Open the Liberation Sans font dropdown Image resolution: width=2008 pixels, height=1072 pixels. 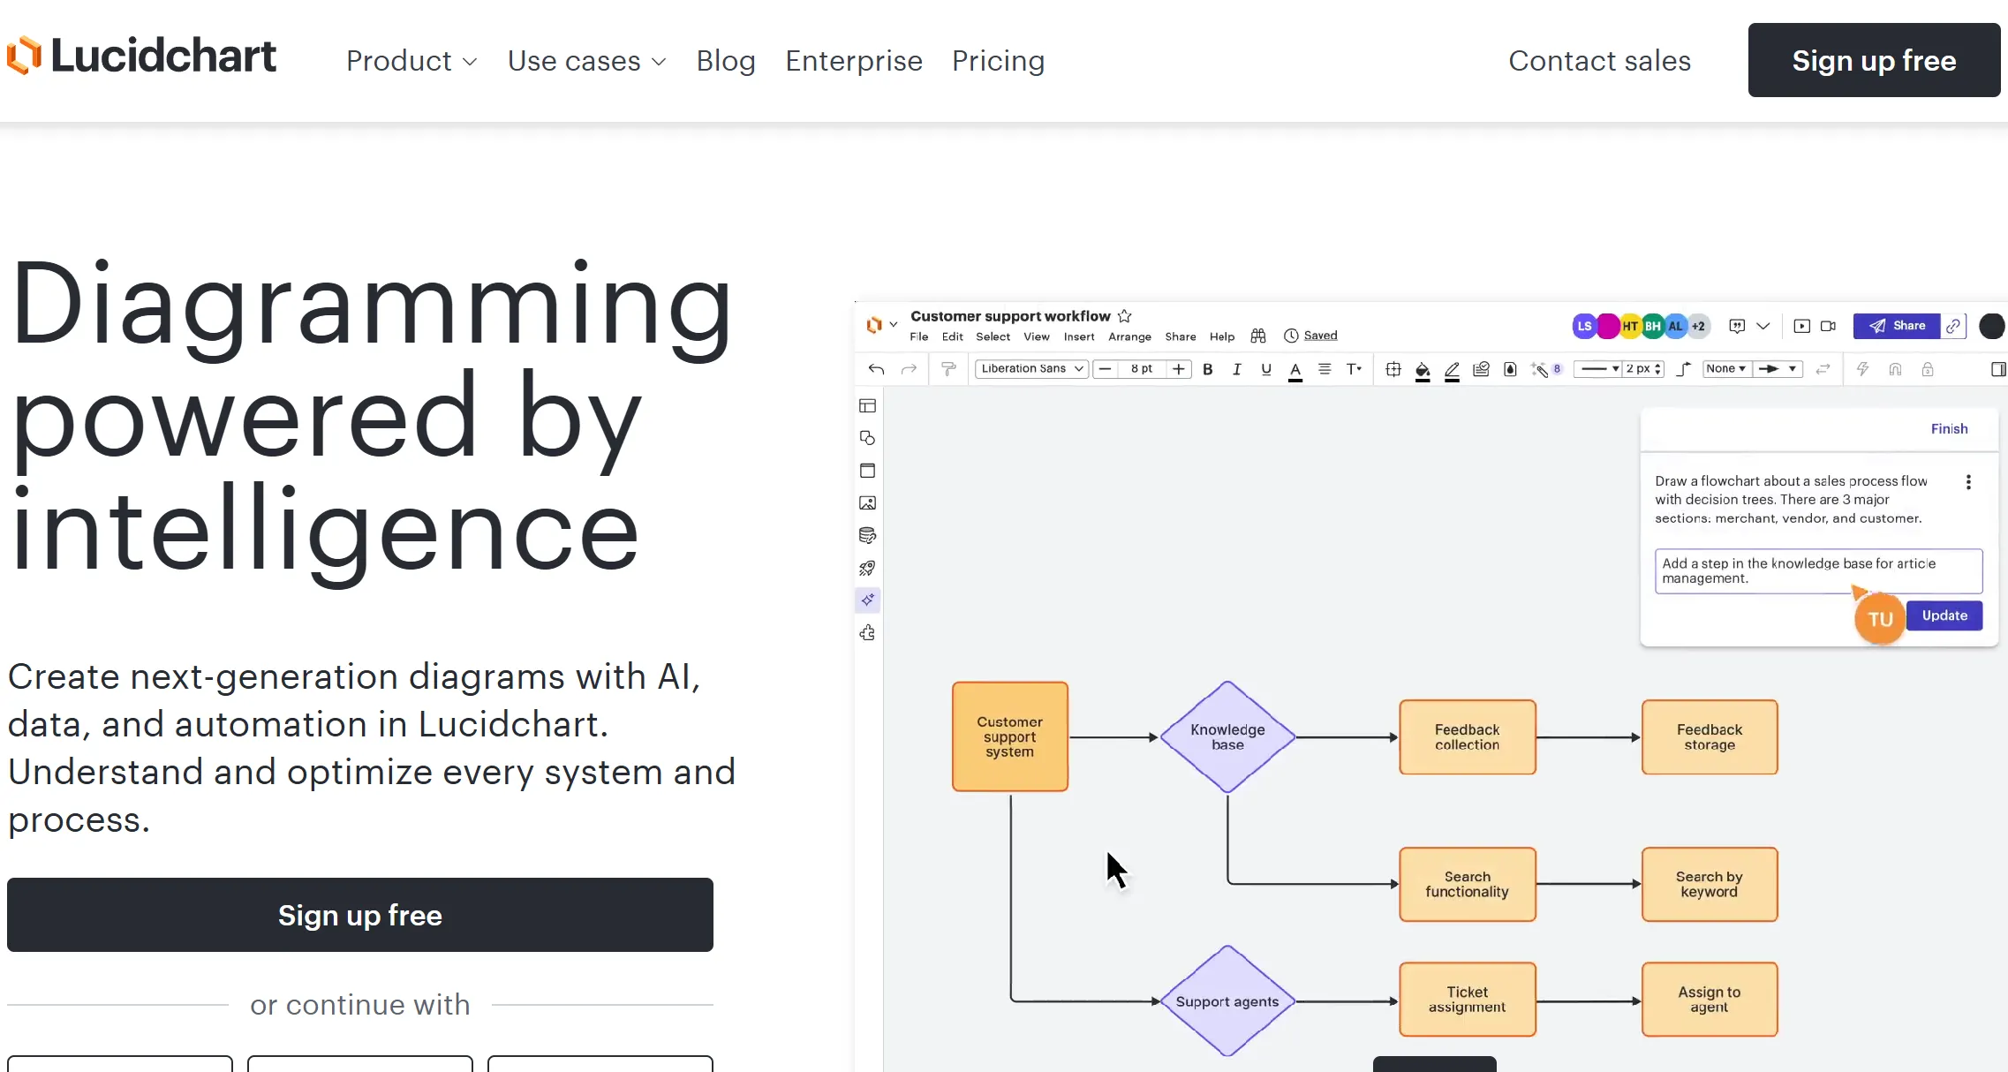tap(1030, 369)
